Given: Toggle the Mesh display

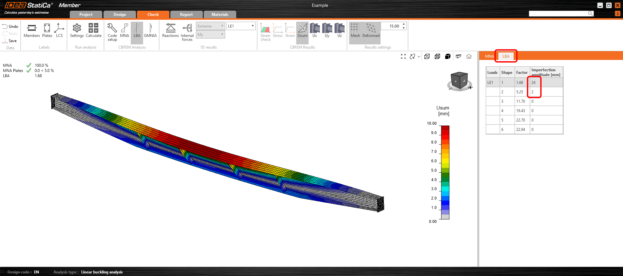Looking at the screenshot, I should click(x=355, y=31).
